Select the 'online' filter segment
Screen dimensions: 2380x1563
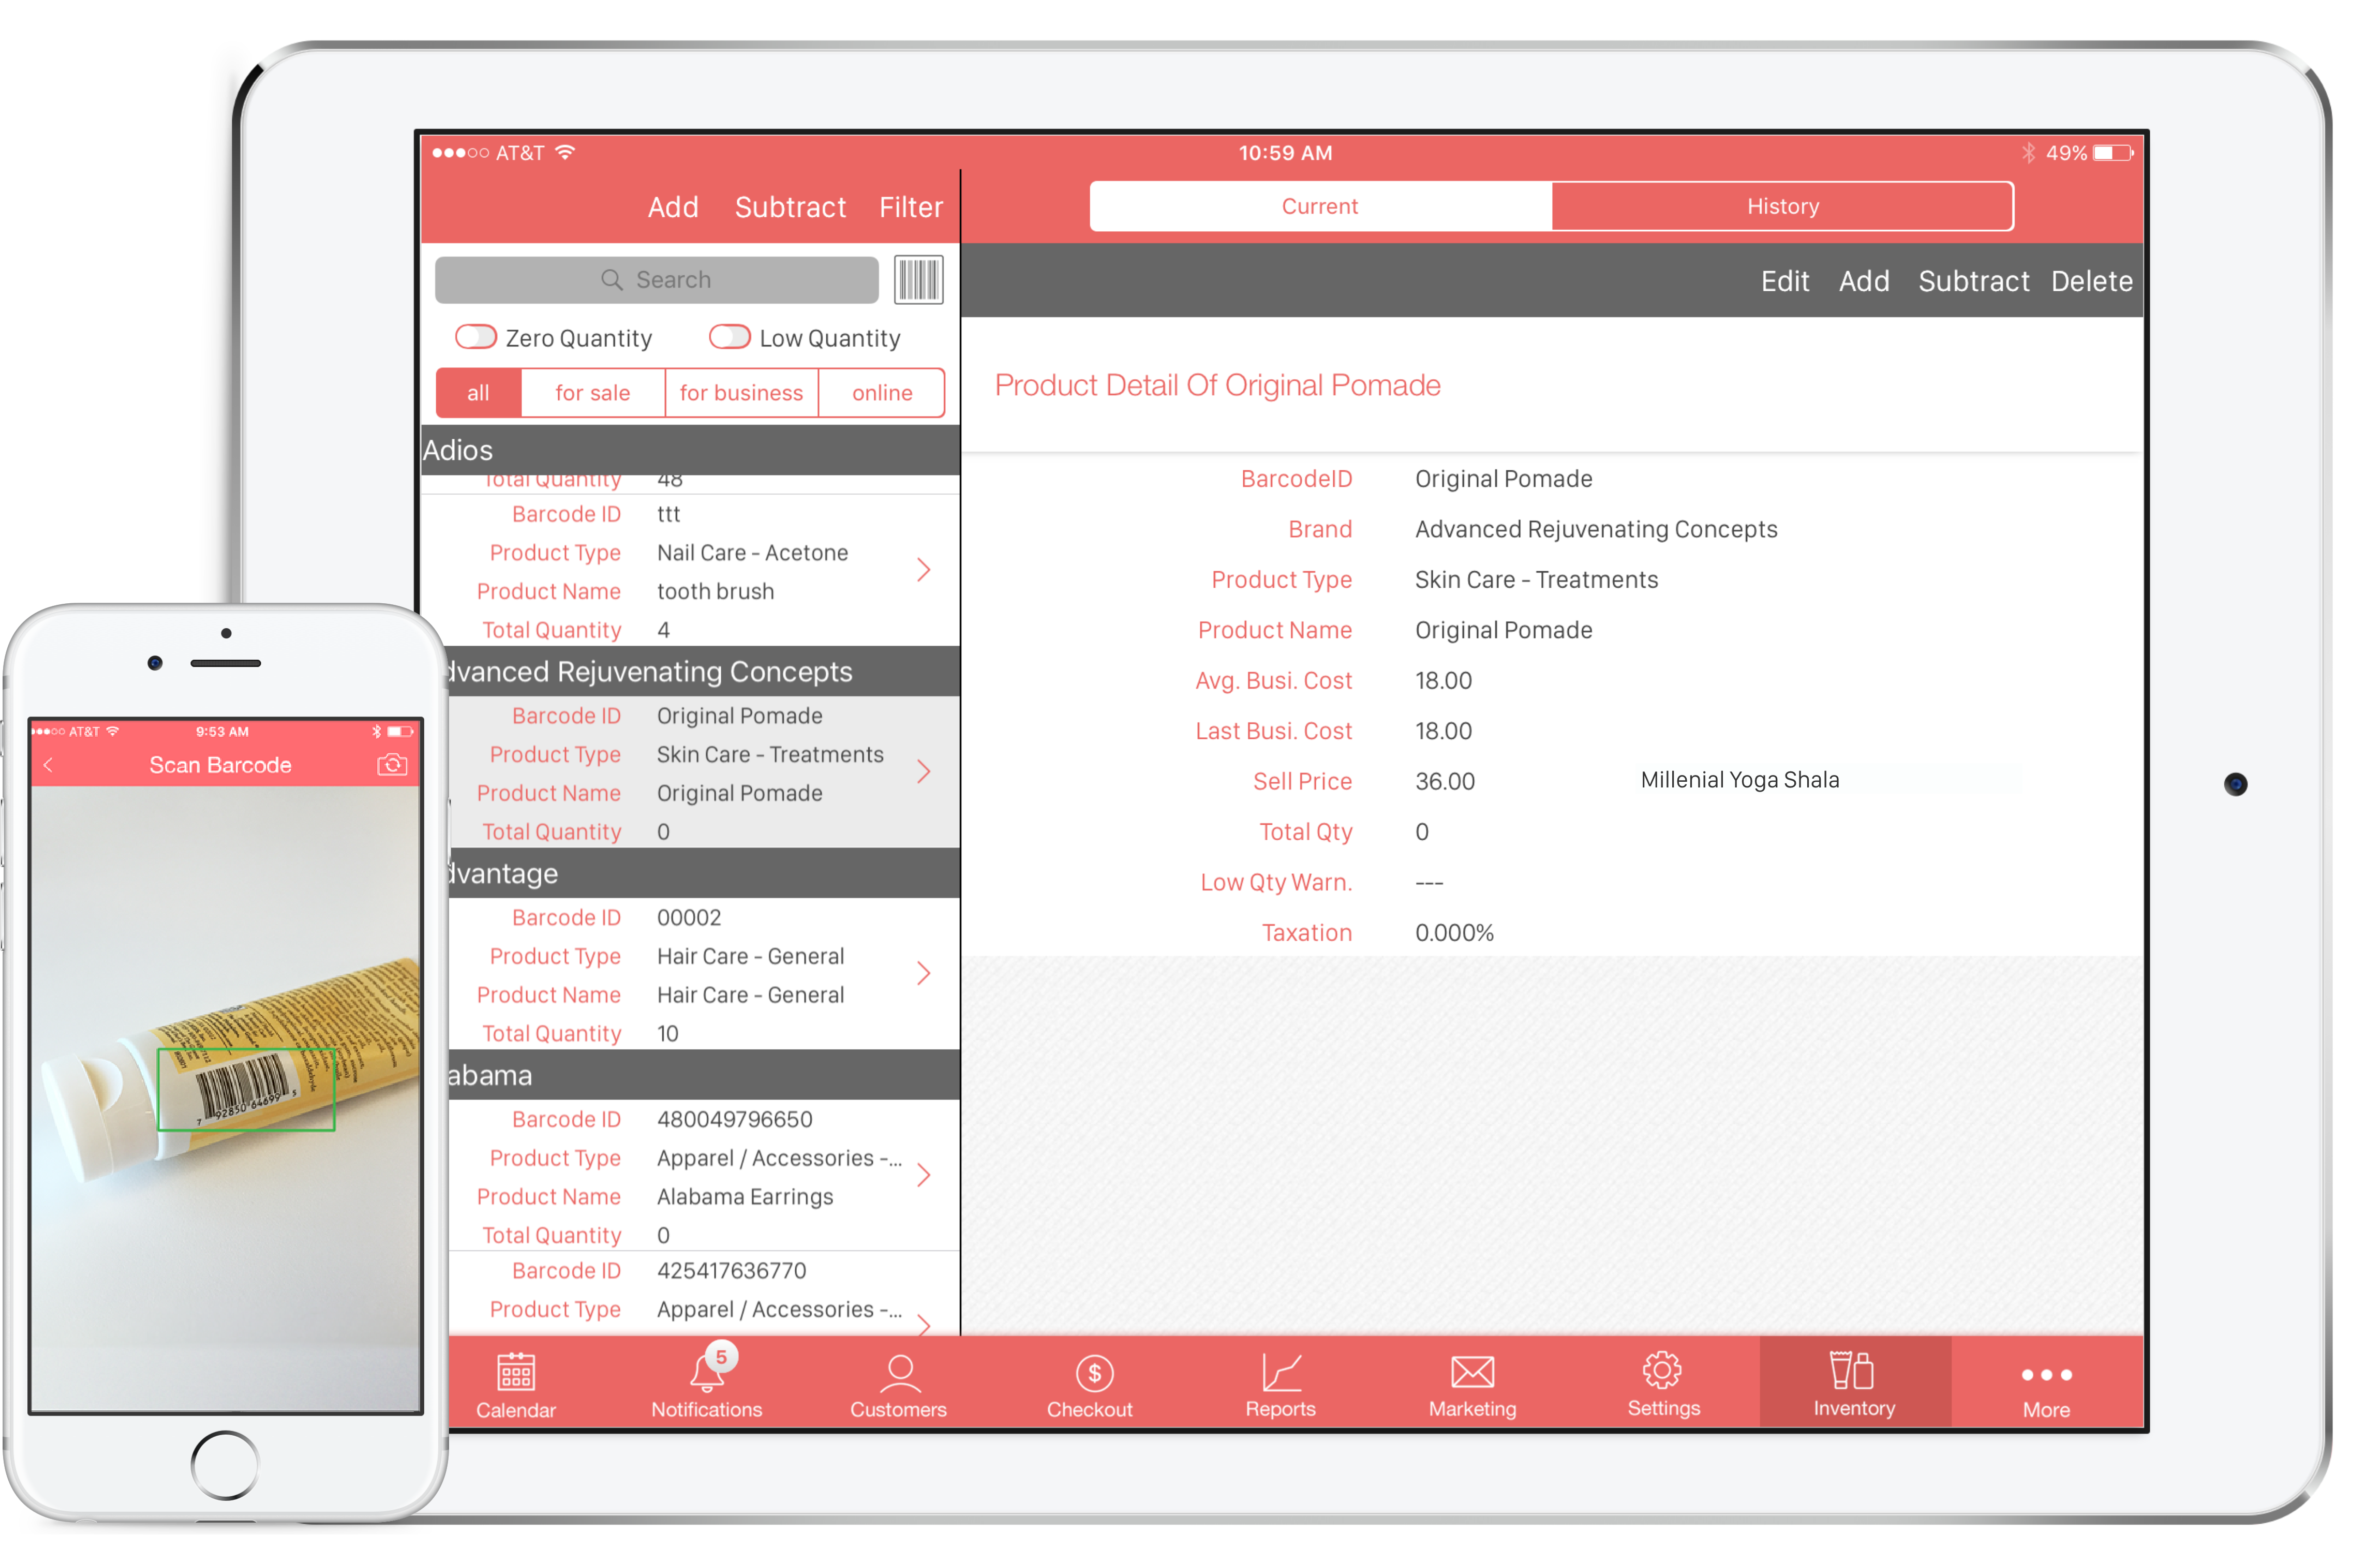(882, 393)
